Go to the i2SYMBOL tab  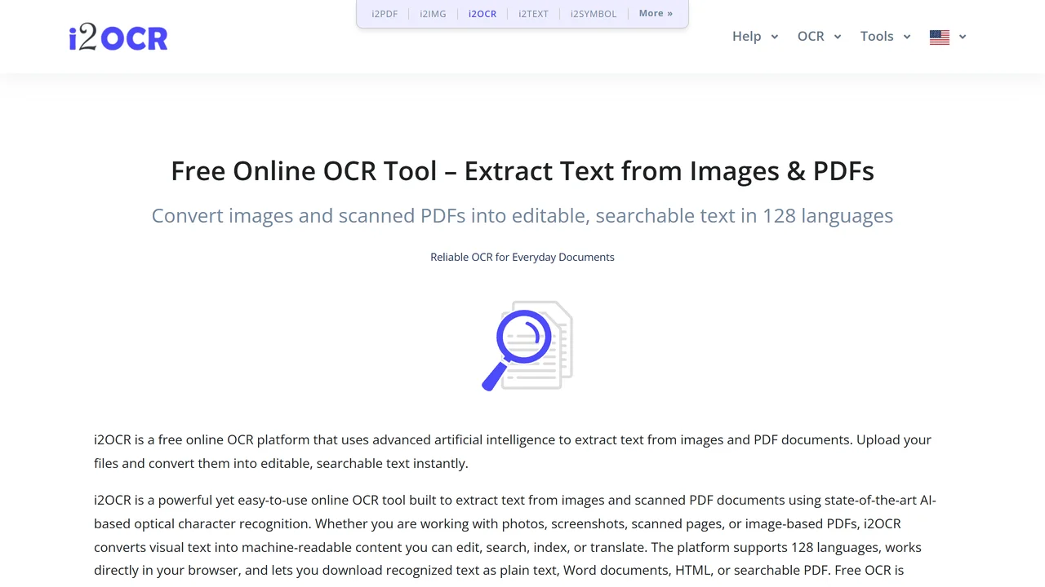coord(594,14)
